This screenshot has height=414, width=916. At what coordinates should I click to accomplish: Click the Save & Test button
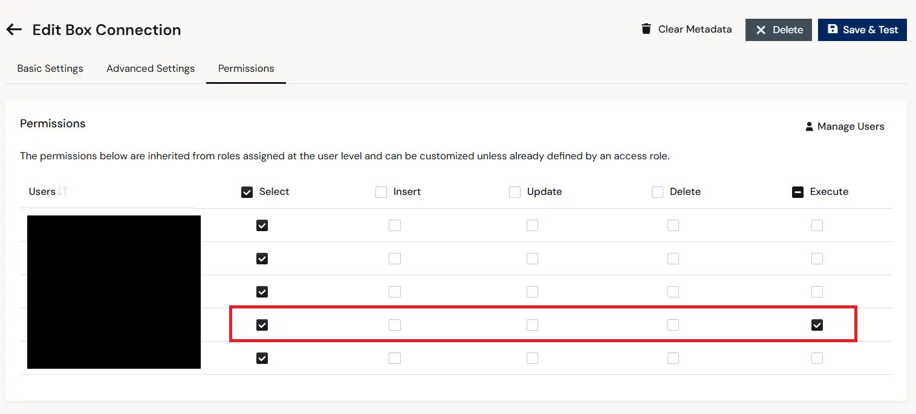point(862,30)
